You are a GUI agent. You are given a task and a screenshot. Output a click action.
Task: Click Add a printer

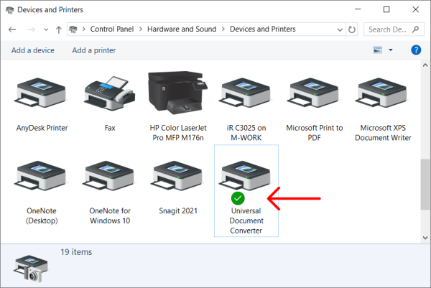[x=94, y=50]
